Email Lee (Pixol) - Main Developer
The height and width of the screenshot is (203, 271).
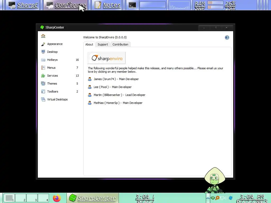click(x=112, y=87)
